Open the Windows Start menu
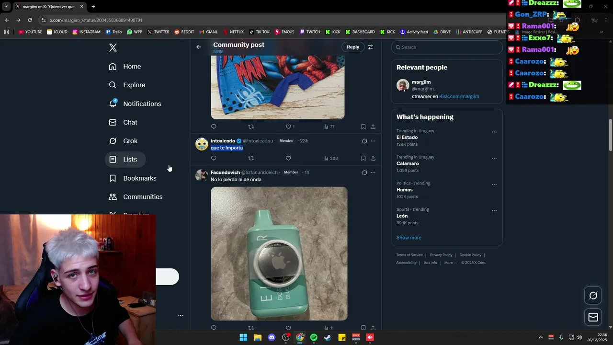This screenshot has width=613, height=345. (x=243, y=337)
